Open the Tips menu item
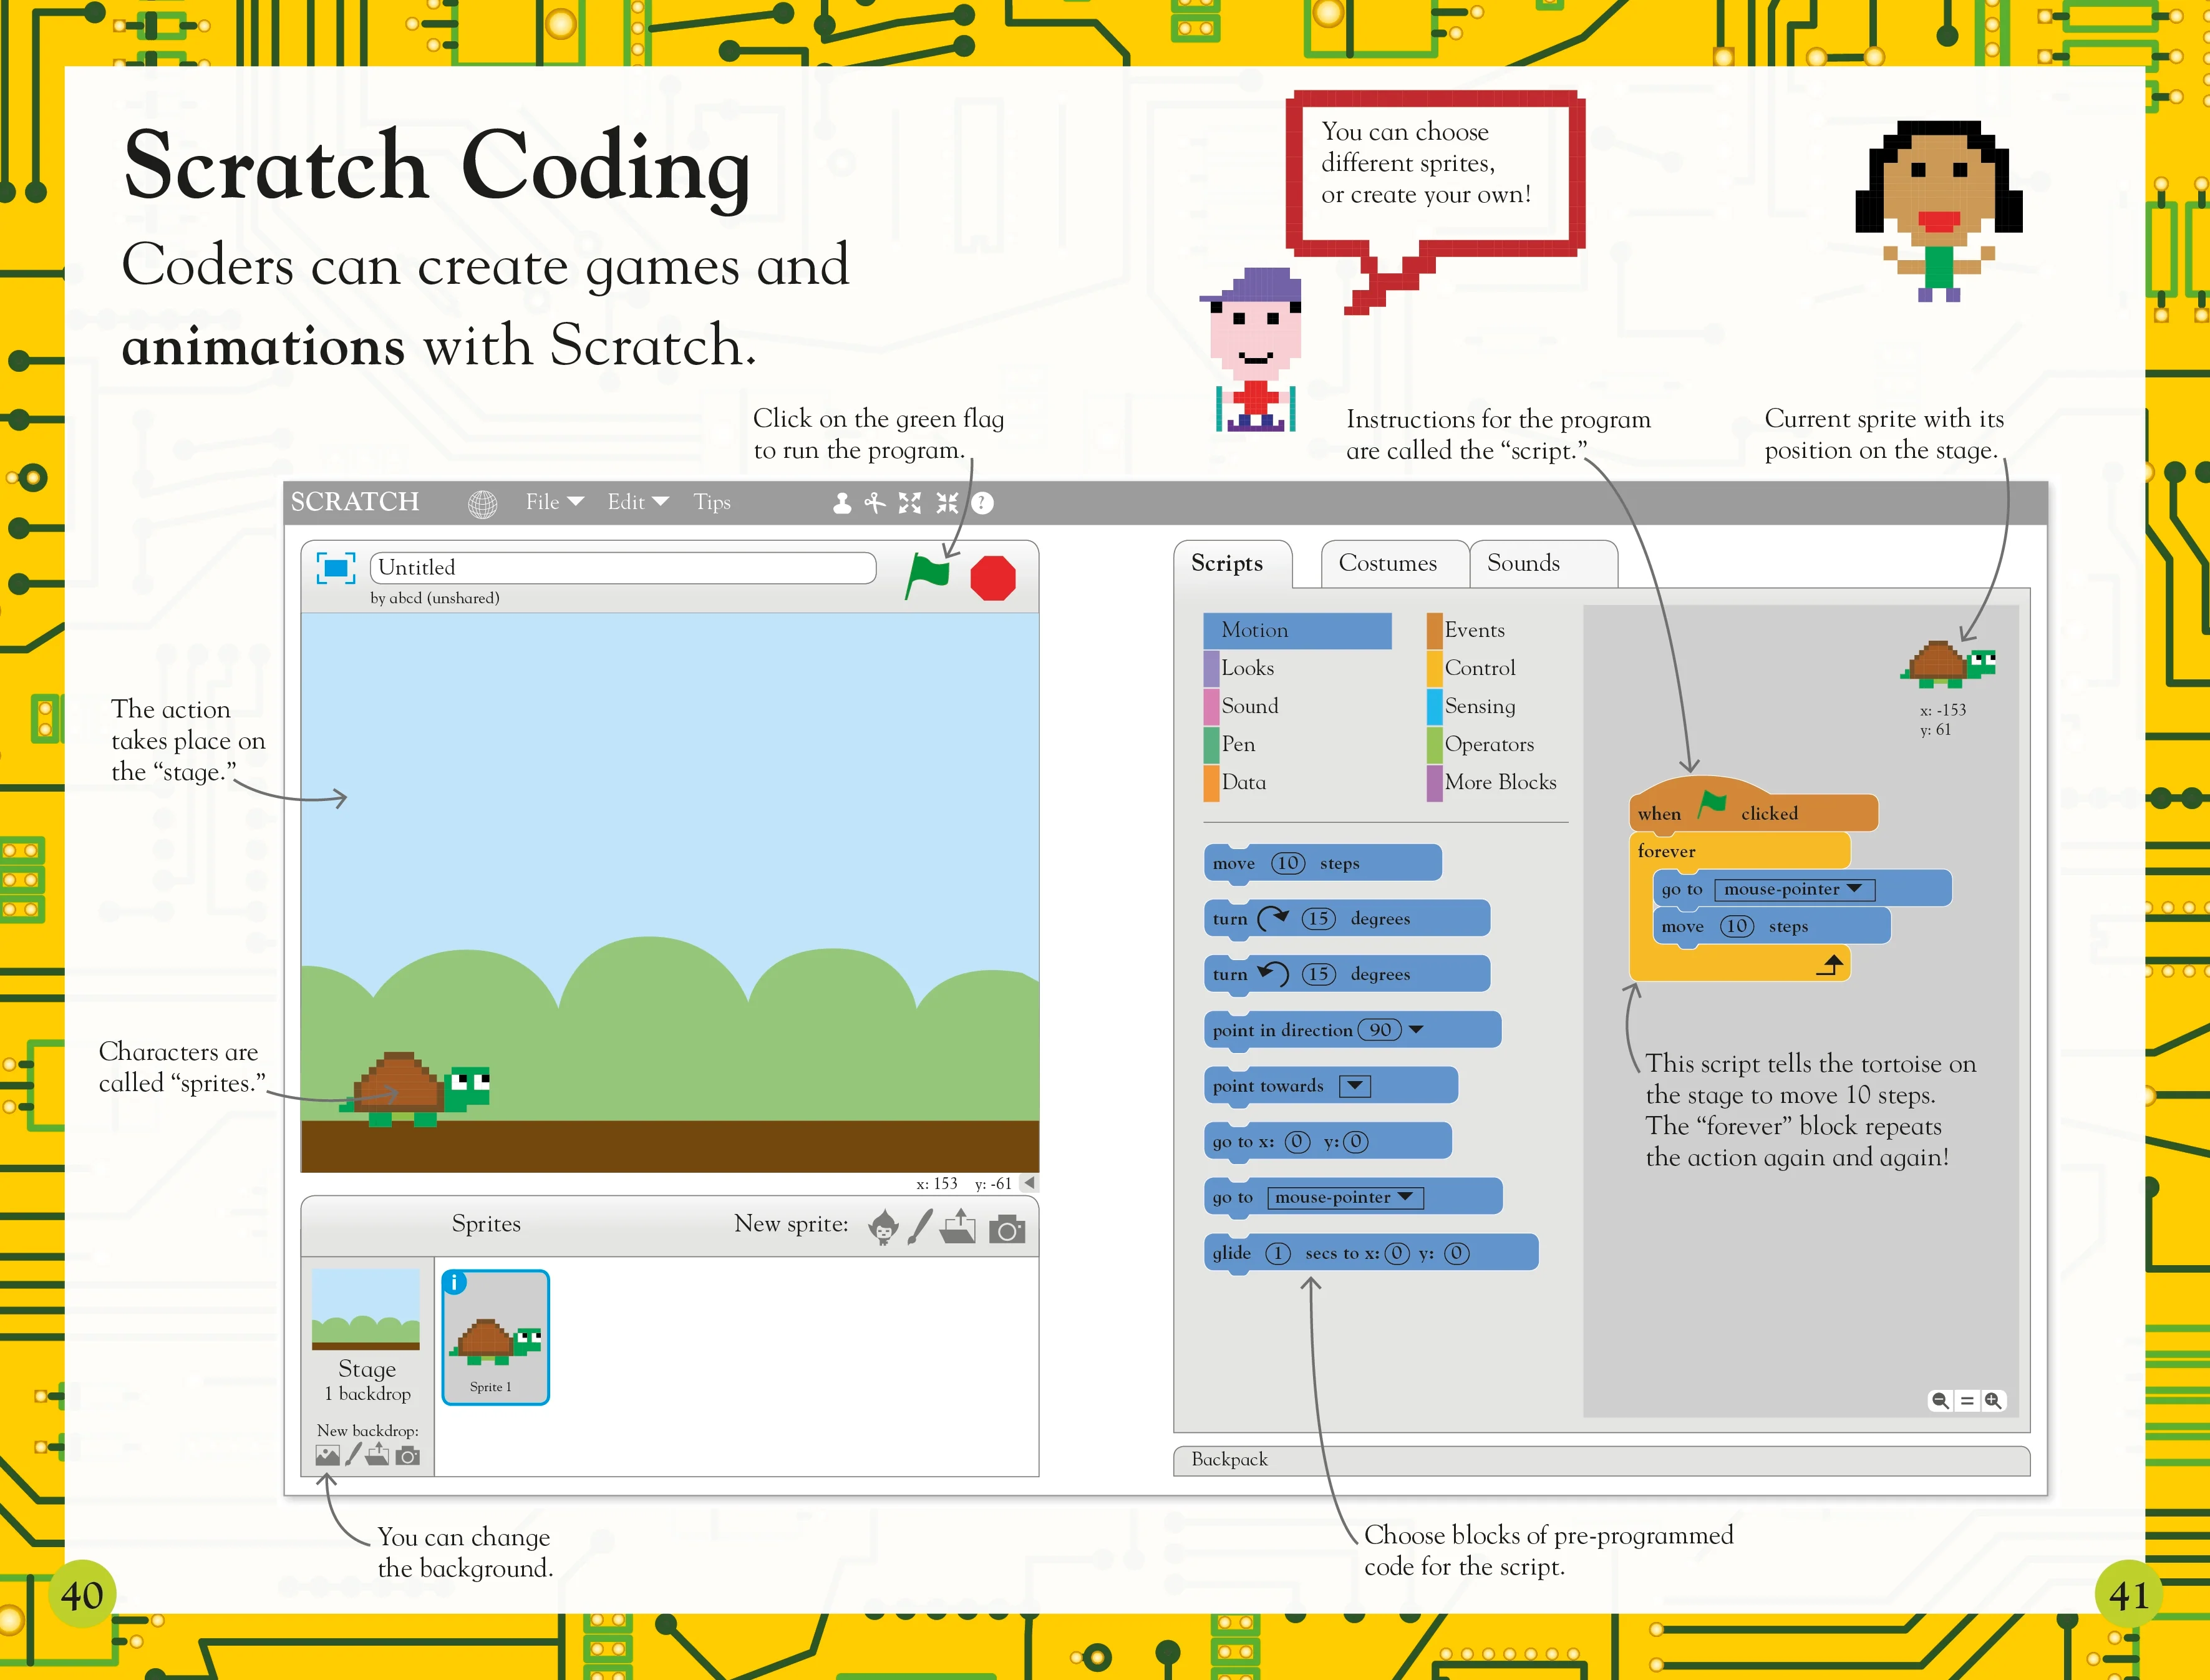 [x=712, y=502]
